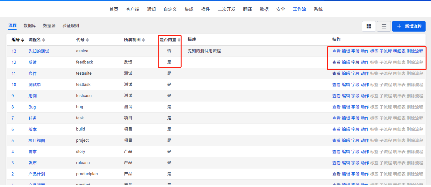Click the 新增流程 button
The image size is (431, 187).
(409, 26)
